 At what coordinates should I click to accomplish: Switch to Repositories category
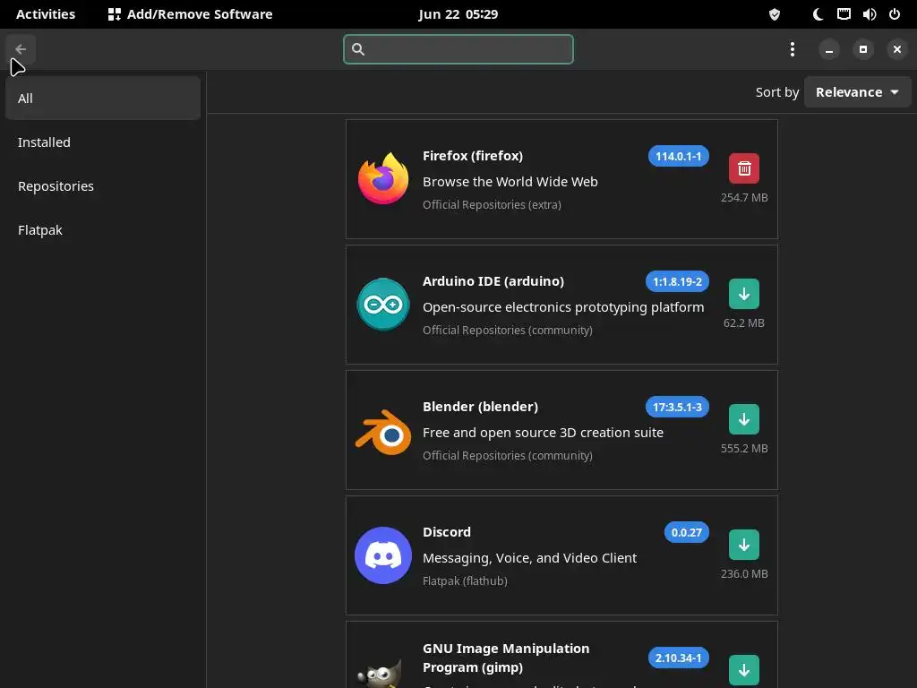click(x=103, y=186)
